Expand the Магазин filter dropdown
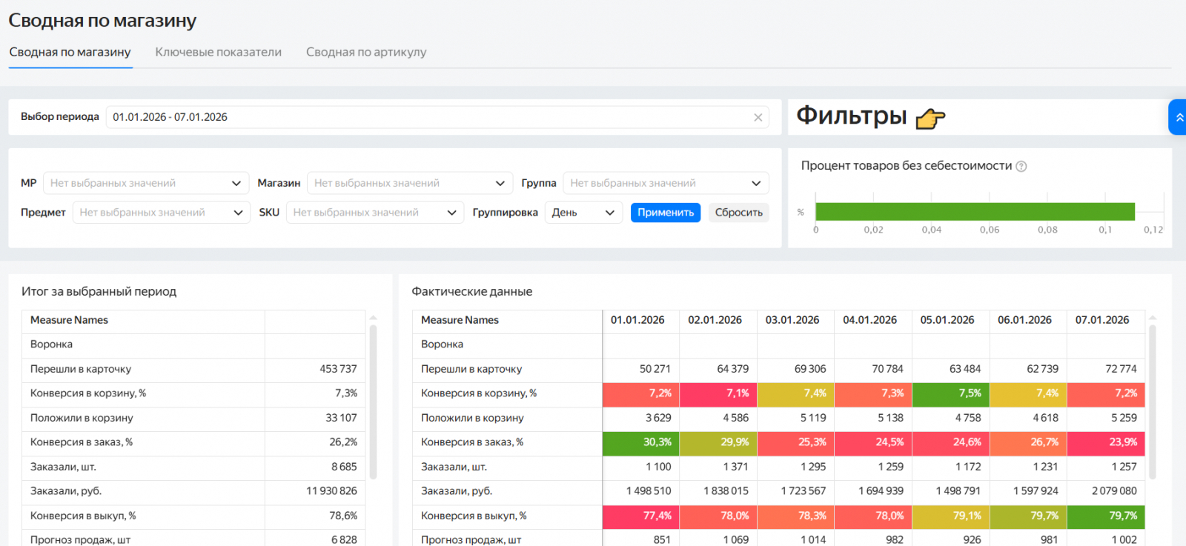Image resolution: width=1186 pixels, height=546 pixels. pos(409,183)
